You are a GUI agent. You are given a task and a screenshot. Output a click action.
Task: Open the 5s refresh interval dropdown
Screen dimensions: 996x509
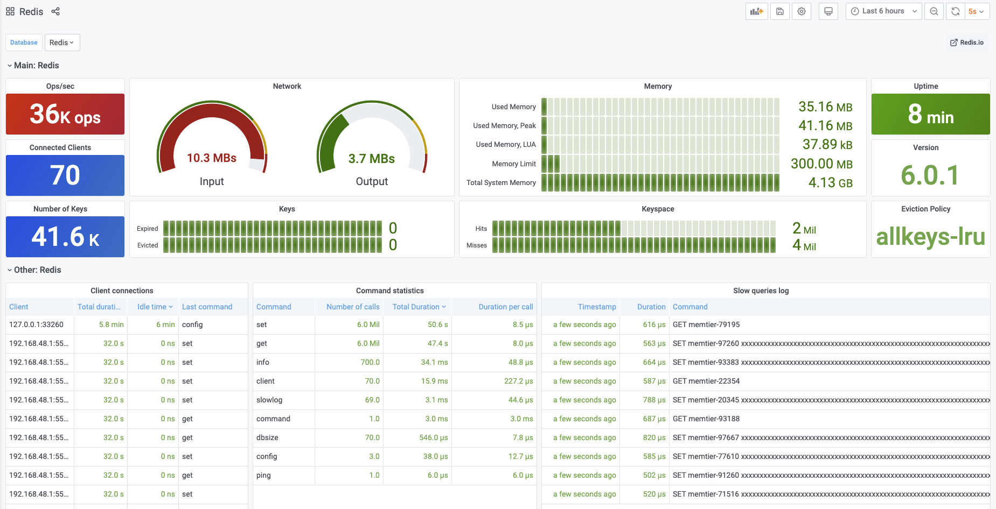[x=977, y=11]
